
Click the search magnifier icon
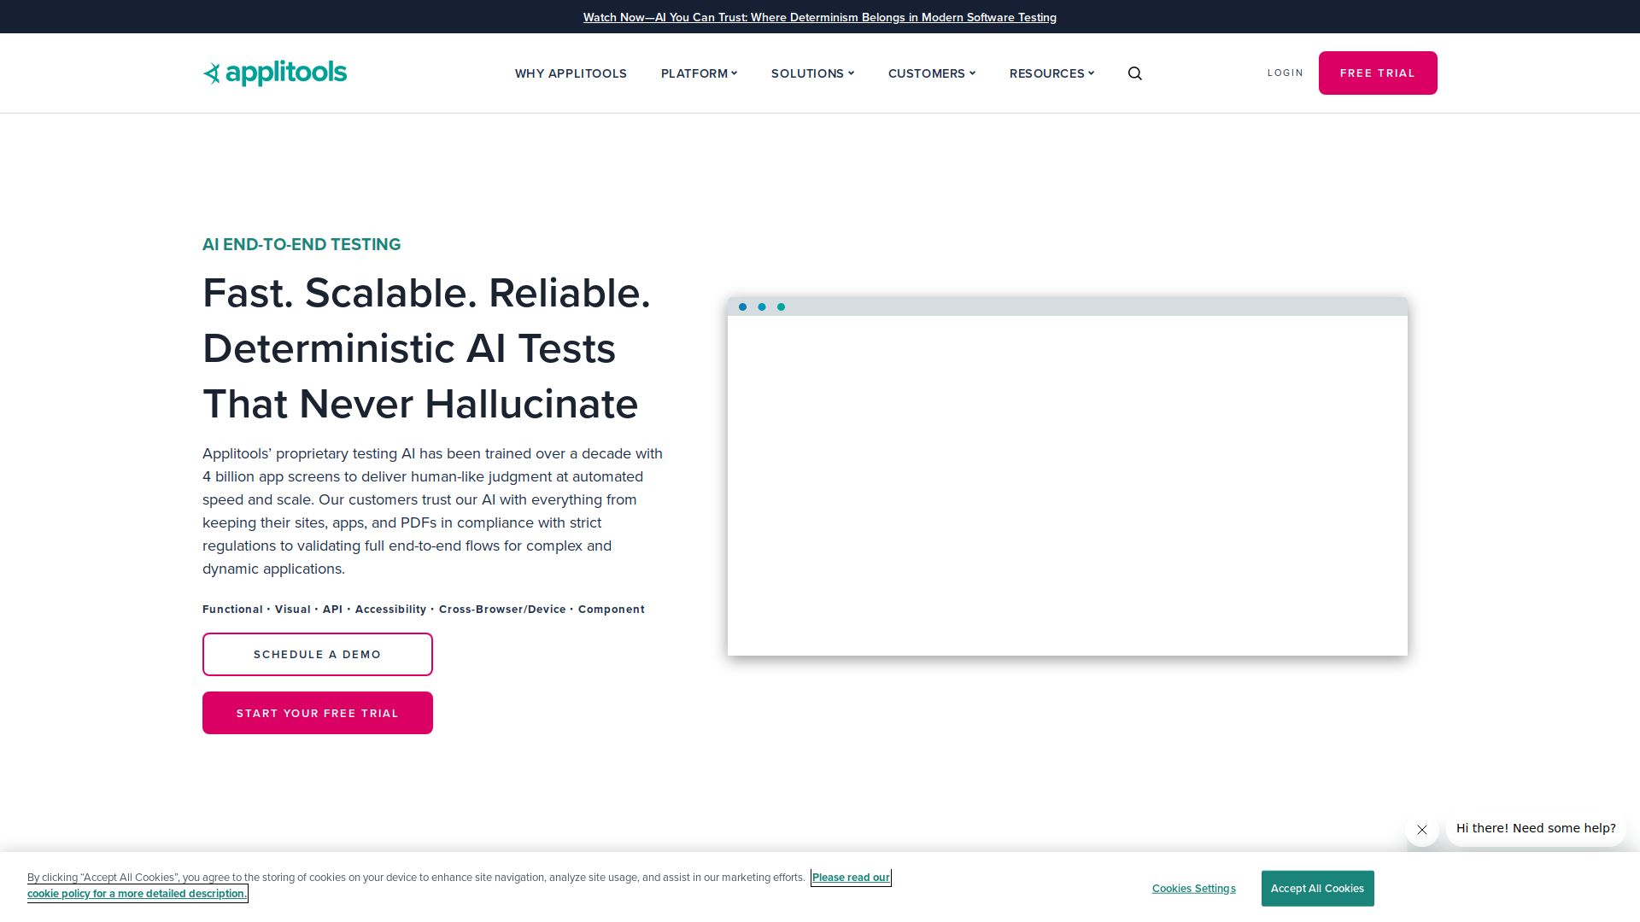pos(1134,73)
